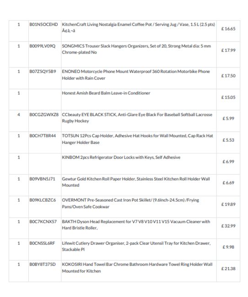
Task: Click KOKOSIRI Hand Towel Bar description
Action: (x=137, y=268)
